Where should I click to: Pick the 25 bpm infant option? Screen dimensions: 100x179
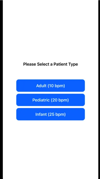51,114
